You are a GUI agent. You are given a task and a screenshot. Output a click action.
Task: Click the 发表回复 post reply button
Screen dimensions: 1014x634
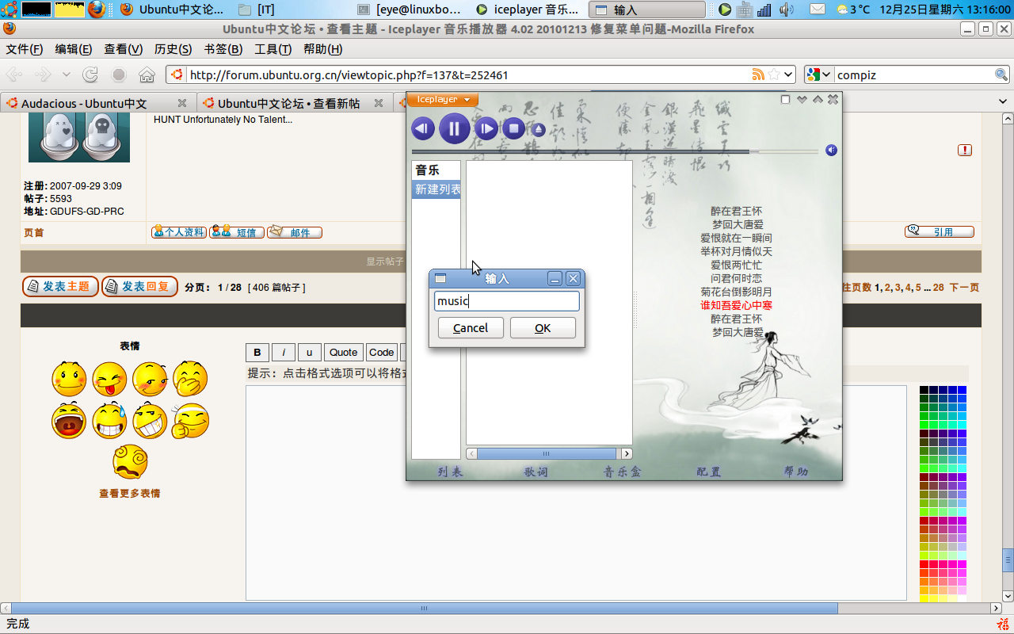click(x=139, y=287)
